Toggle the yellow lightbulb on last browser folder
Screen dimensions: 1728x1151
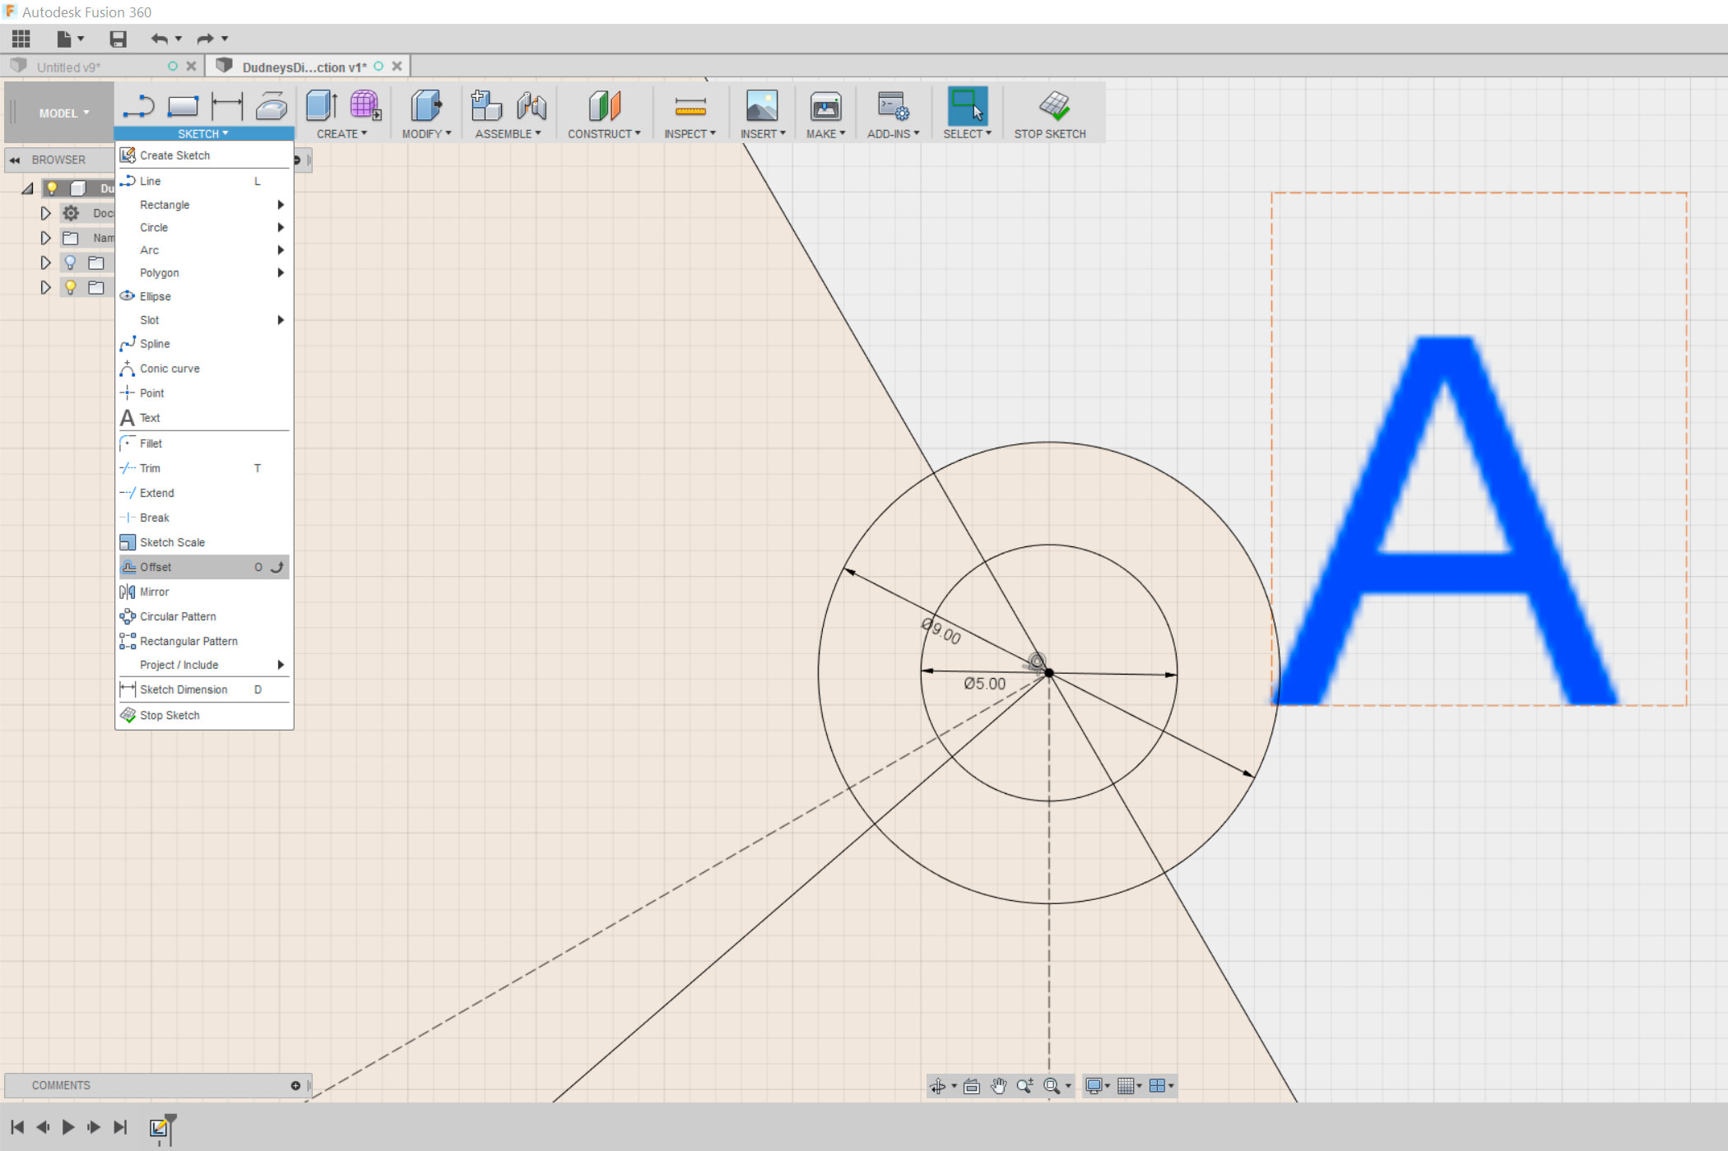tap(71, 287)
